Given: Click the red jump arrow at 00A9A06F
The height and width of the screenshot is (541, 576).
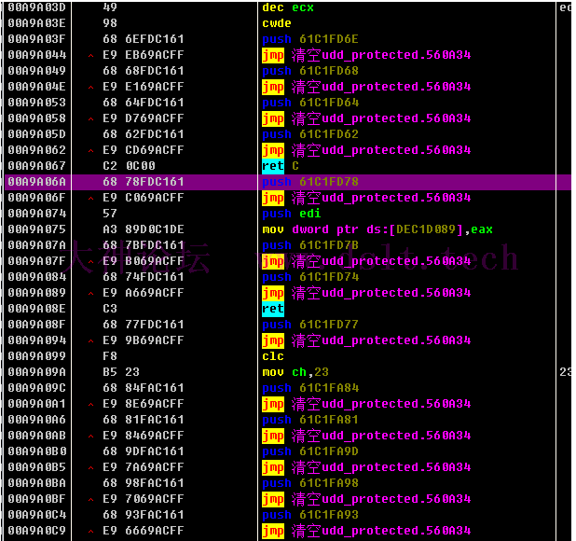Looking at the screenshot, I should click(x=90, y=199).
